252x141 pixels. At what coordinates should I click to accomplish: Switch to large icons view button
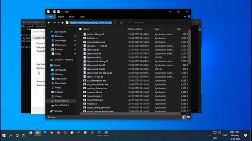pyautogui.click(x=188, y=117)
